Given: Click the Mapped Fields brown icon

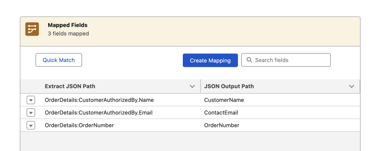Looking at the screenshot, I should click(32, 29).
